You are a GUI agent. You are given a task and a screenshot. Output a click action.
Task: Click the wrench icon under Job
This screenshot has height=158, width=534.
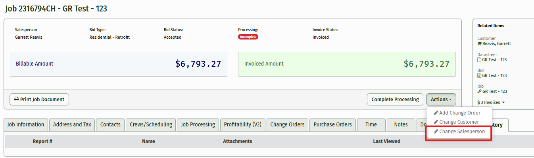click(479, 91)
